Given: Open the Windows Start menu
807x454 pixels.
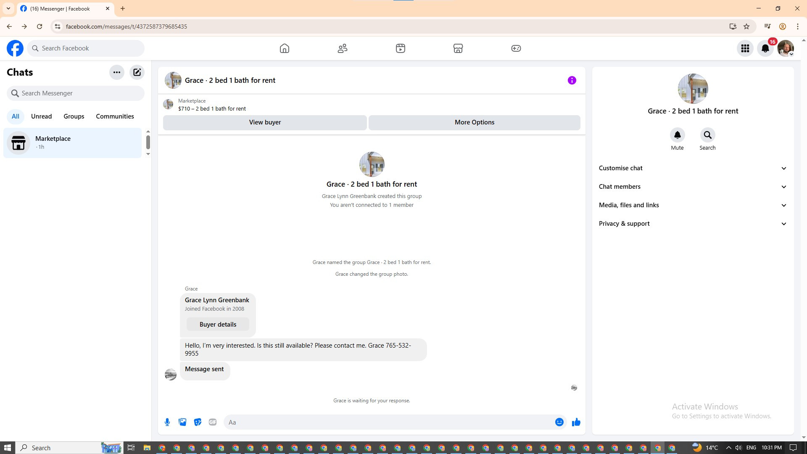Looking at the screenshot, I should point(7,448).
